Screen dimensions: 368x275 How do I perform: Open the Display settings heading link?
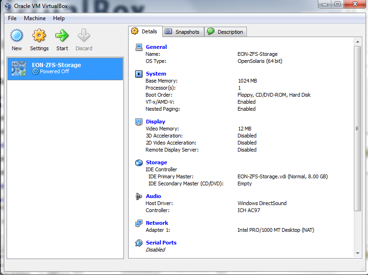155,122
